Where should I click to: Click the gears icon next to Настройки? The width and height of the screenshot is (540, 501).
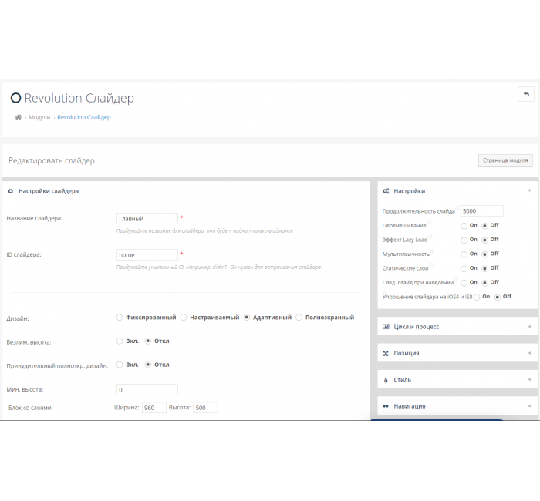tap(386, 191)
